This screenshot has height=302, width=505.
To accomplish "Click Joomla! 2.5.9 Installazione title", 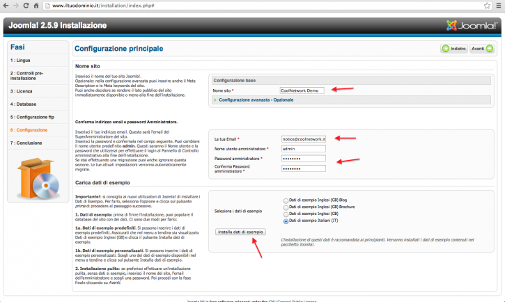I will tap(58, 26).
